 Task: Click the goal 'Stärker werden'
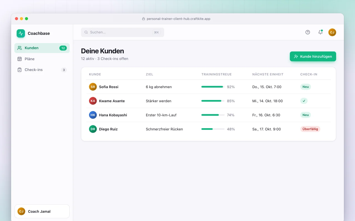pos(159,101)
